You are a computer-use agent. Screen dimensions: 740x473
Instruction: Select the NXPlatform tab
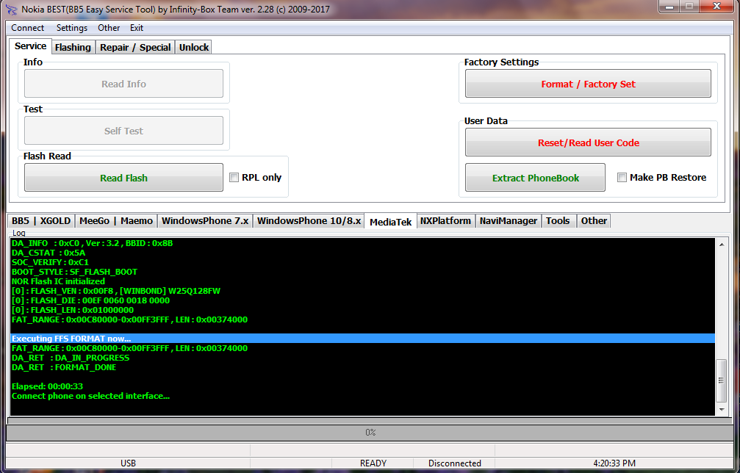click(445, 220)
